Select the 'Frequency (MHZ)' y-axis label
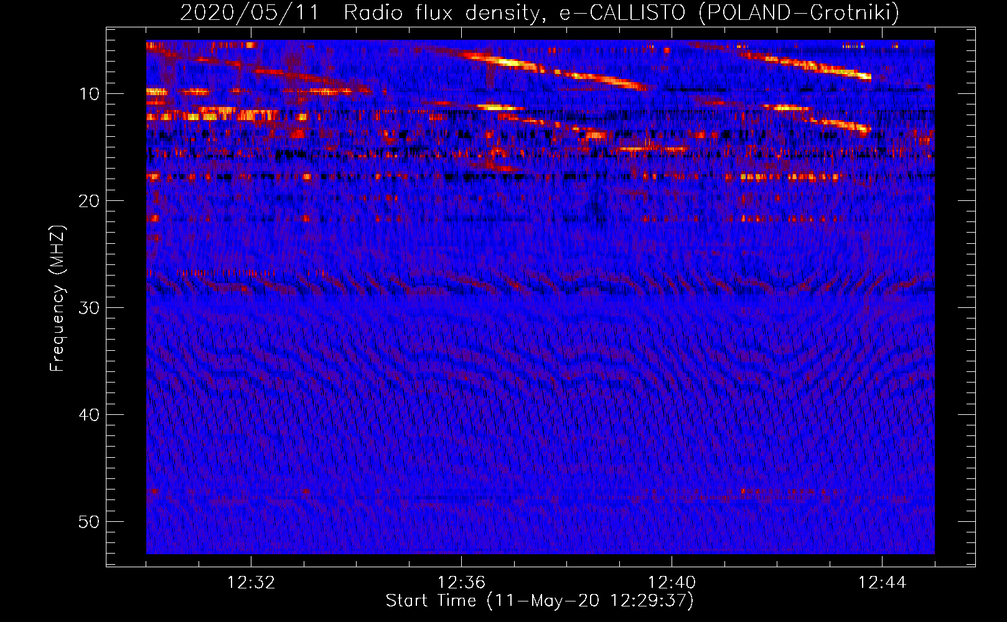 click(x=57, y=299)
